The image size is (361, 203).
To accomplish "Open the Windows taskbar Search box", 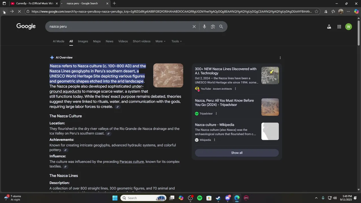I will 144,198.
